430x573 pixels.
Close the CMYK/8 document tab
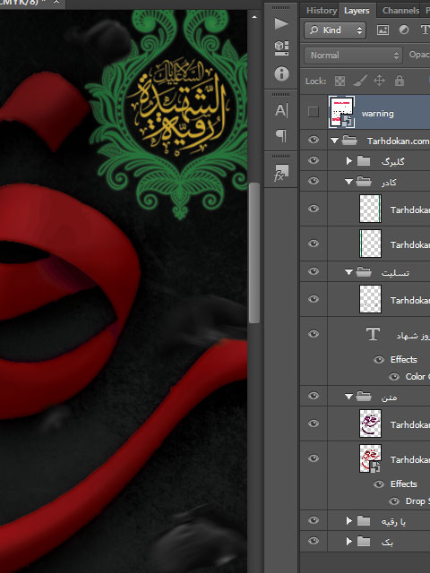[x=56, y=2]
